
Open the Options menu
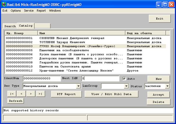[x=16, y=11]
